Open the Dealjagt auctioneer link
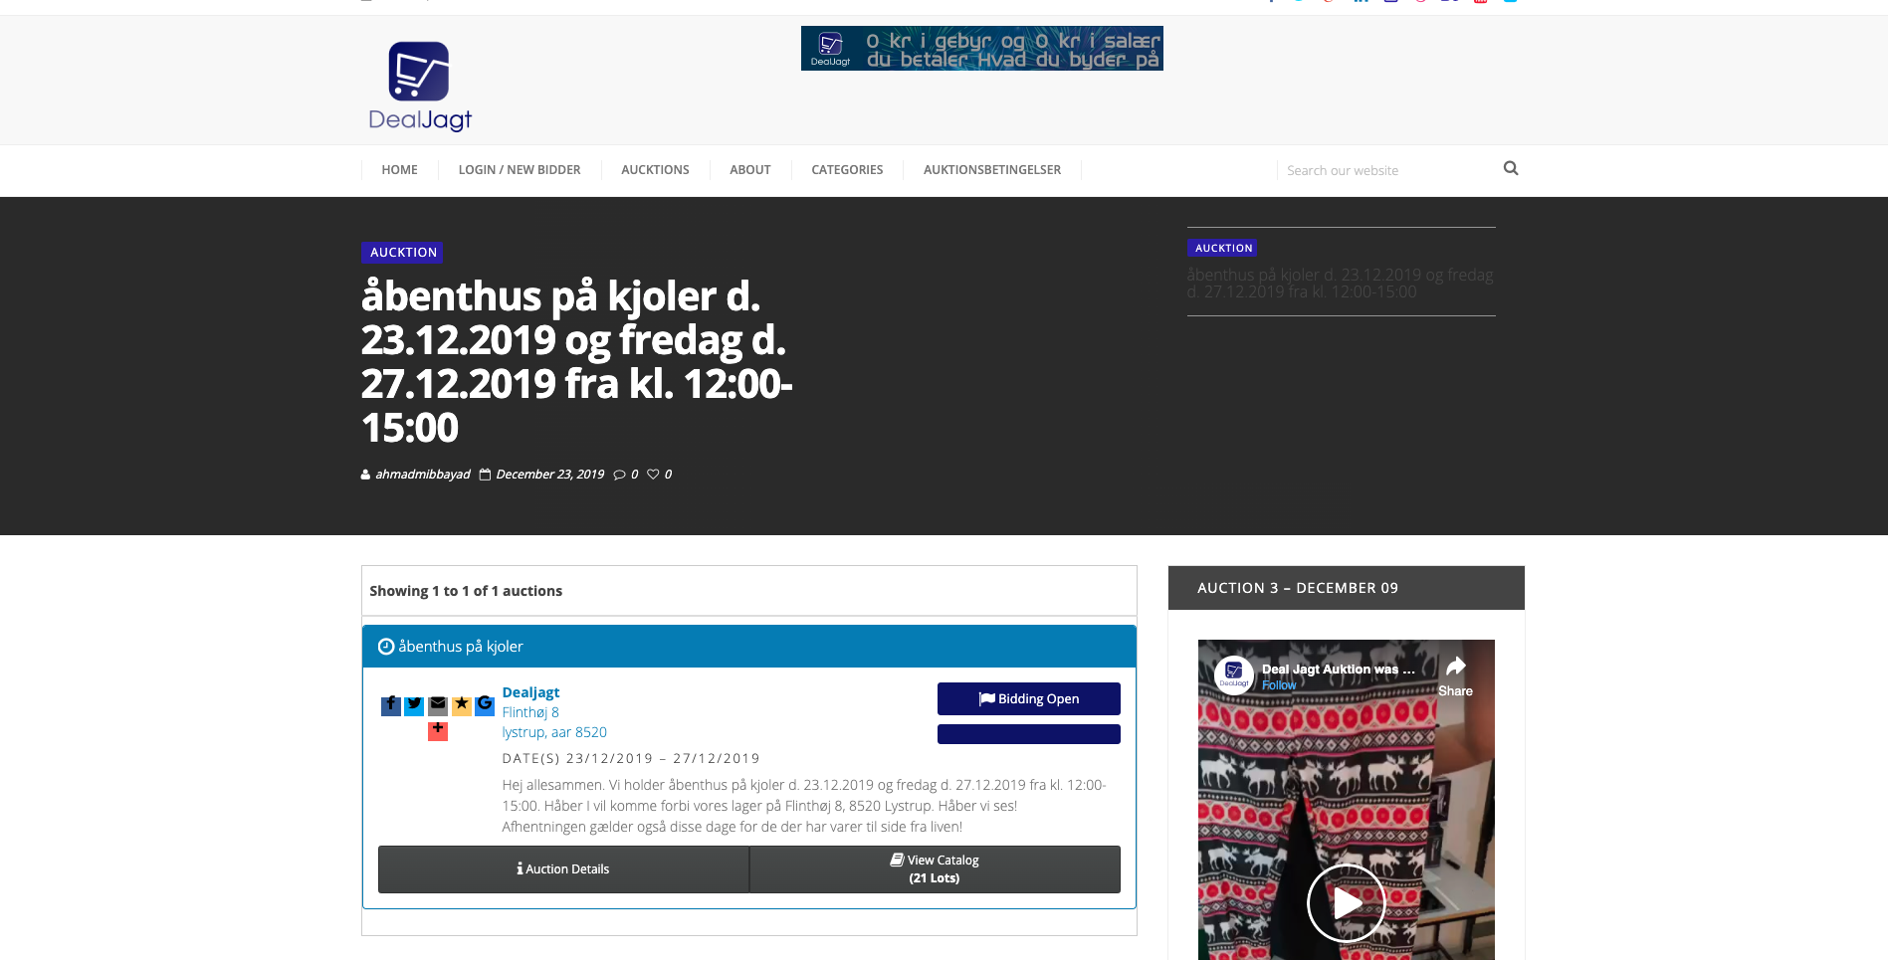1888x960 pixels. tap(530, 692)
